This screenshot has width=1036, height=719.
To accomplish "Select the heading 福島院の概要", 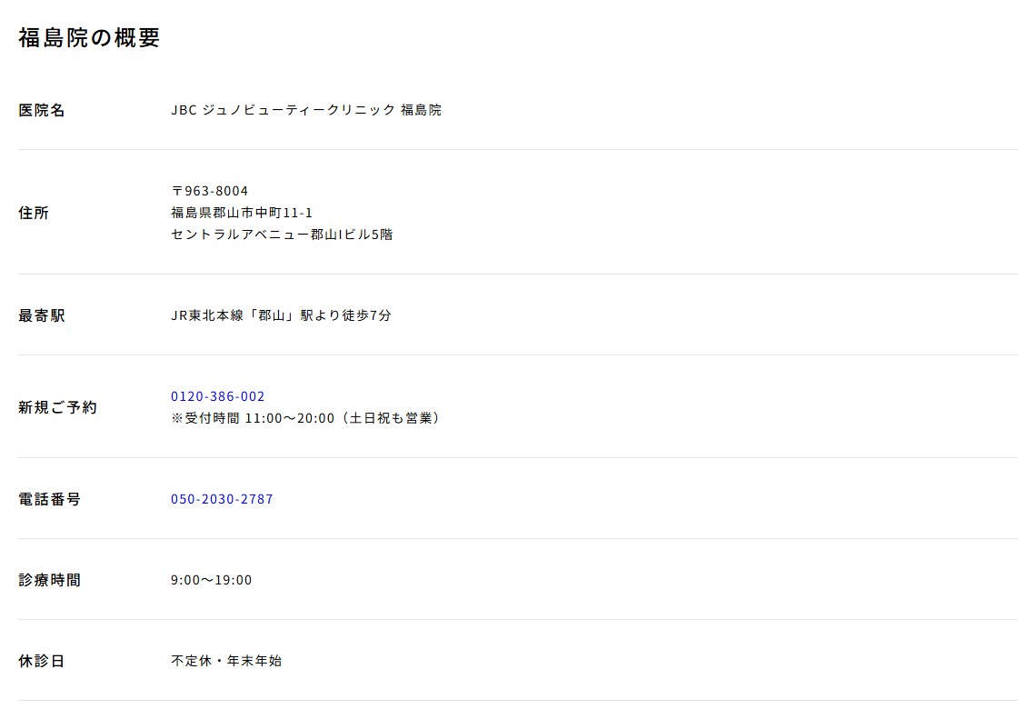I will [x=89, y=37].
